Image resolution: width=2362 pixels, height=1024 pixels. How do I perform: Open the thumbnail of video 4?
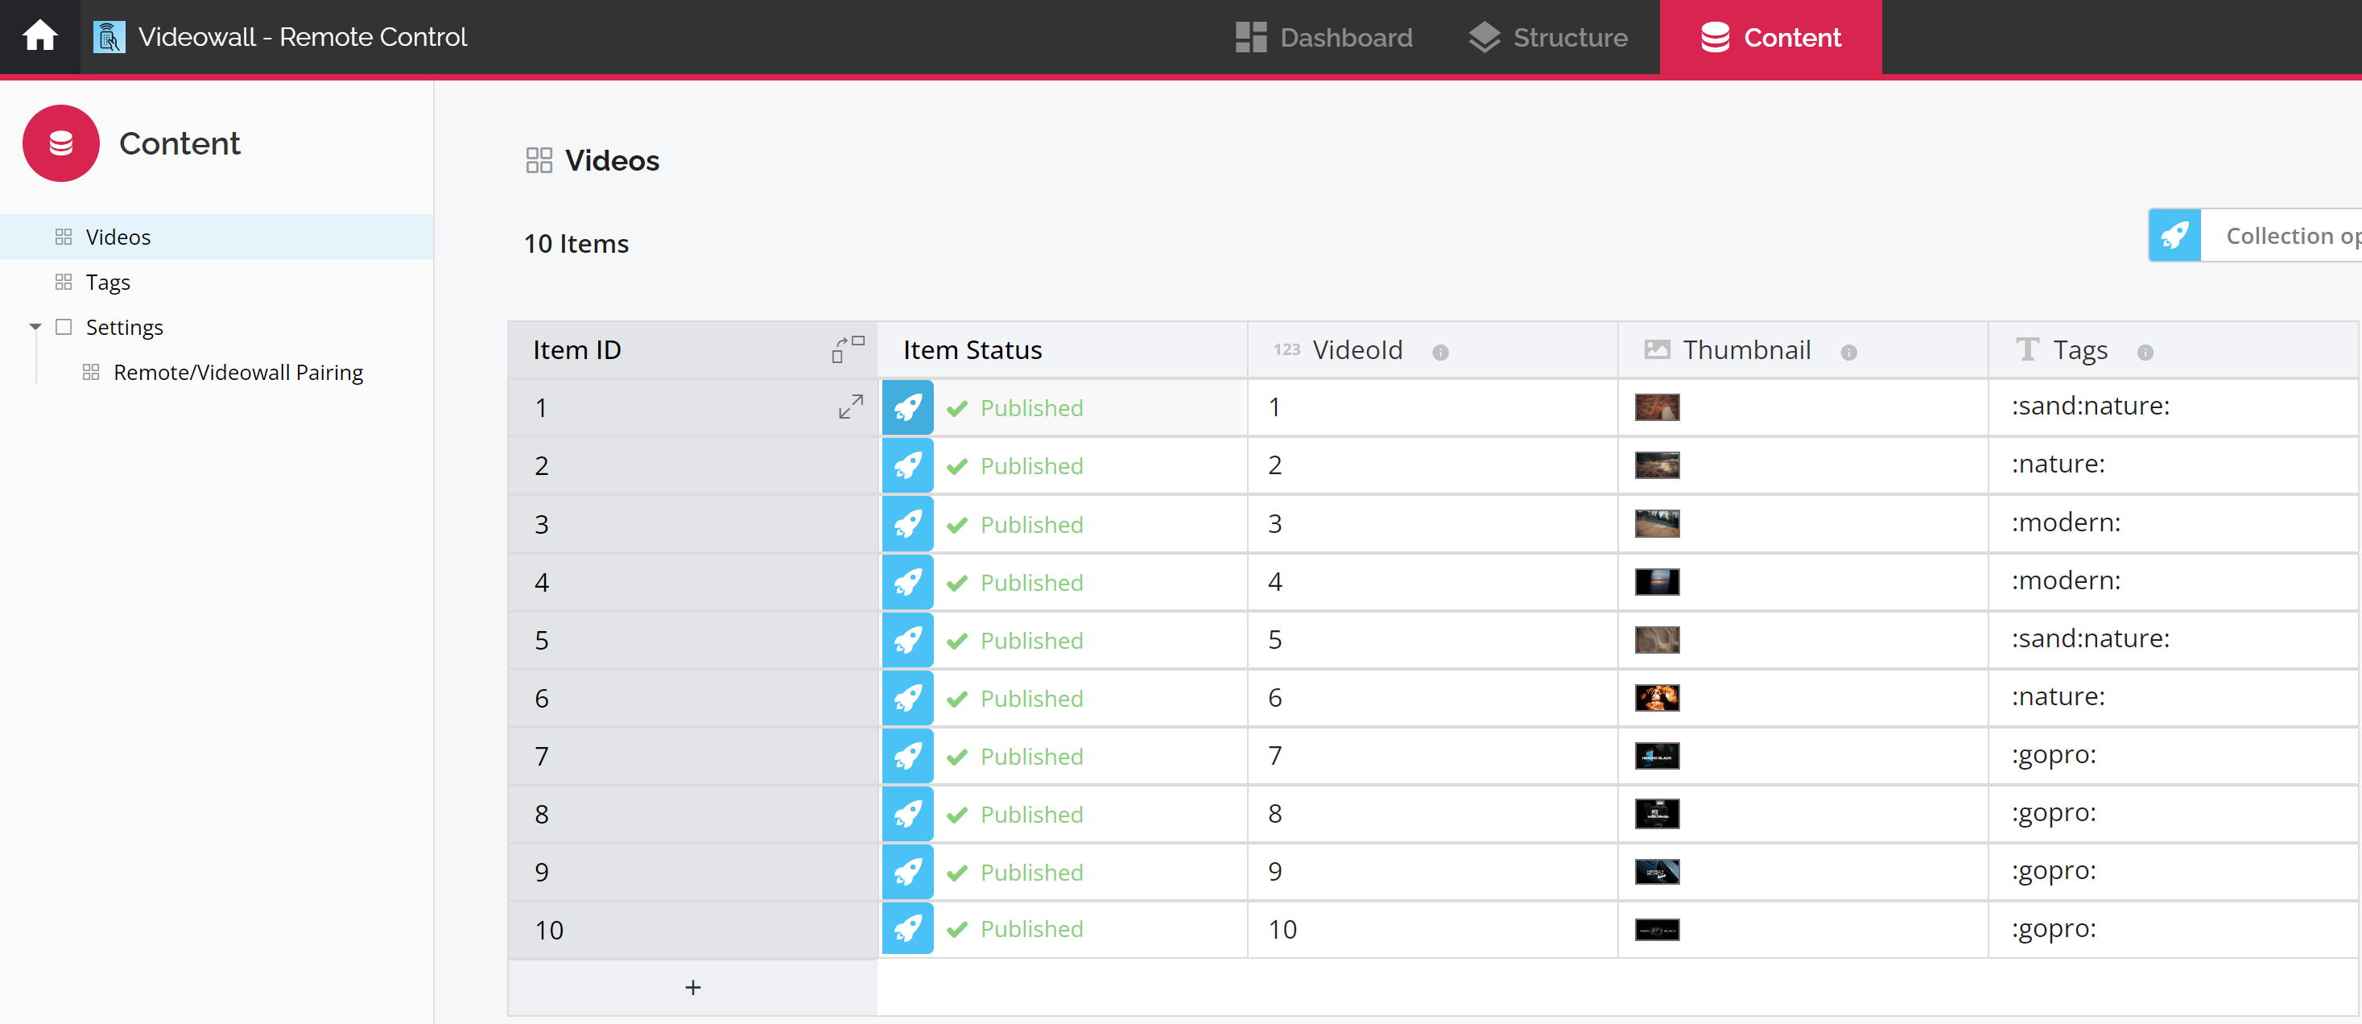(1657, 581)
